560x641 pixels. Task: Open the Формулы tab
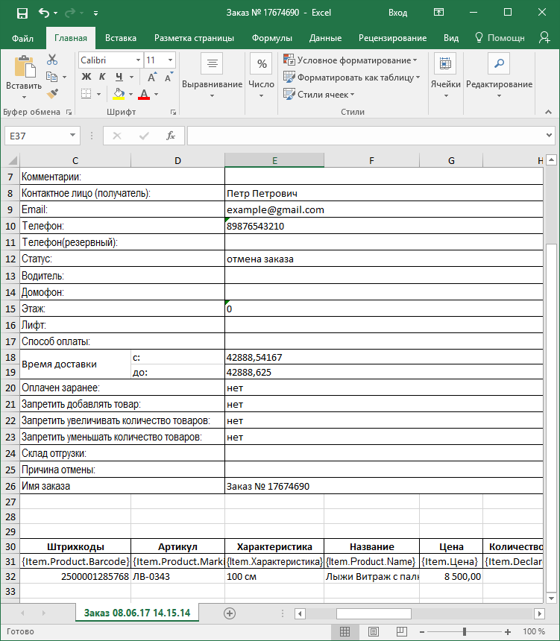click(272, 38)
